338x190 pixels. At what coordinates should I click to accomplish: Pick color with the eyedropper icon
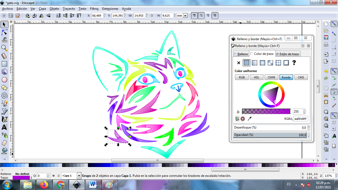[250, 119]
